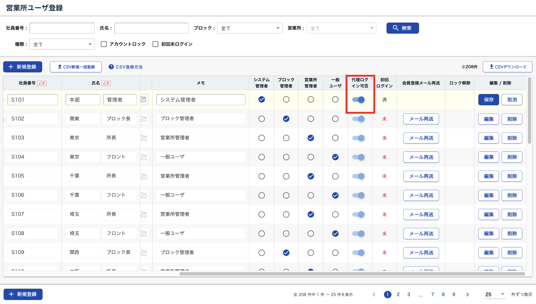Open CSV registration help question icon
The image size is (536, 304).
coord(111,67)
